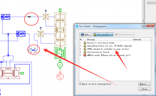156x96 pixels.
Task: Click the Export button
Action: (144, 84)
